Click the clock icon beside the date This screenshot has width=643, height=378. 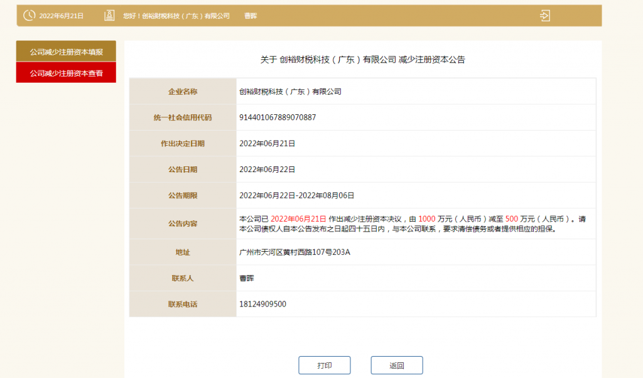click(29, 16)
